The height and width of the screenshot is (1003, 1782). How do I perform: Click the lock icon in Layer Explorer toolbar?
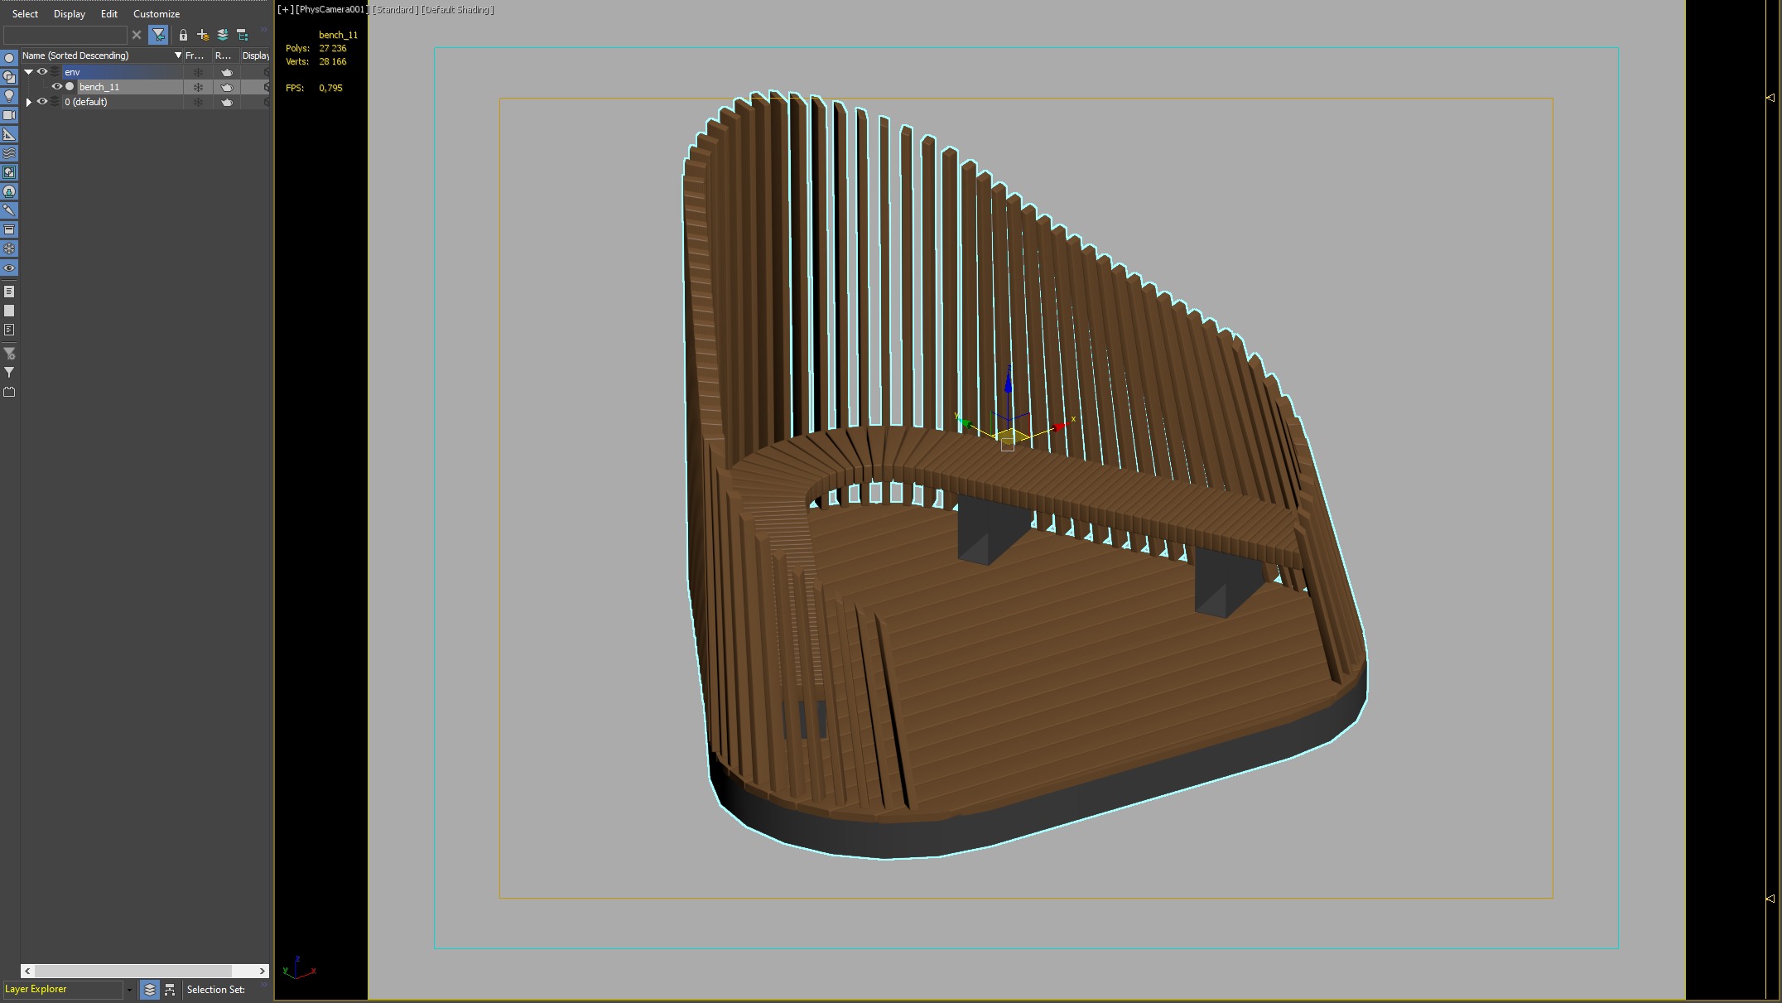tap(183, 35)
